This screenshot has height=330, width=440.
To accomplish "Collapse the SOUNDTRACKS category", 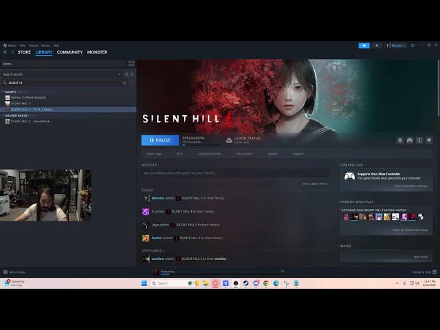I will (x=3, y=115).
